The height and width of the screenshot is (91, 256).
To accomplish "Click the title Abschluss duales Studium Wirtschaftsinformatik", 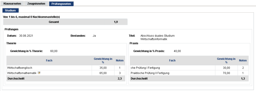I will click(x=157, y=37).
